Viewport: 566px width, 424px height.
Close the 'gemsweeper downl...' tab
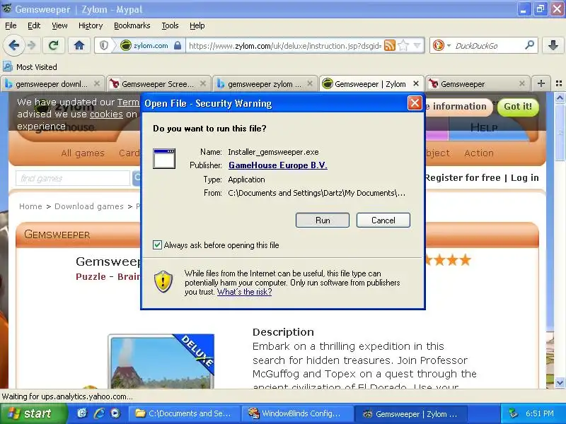[x=97, y=83]
